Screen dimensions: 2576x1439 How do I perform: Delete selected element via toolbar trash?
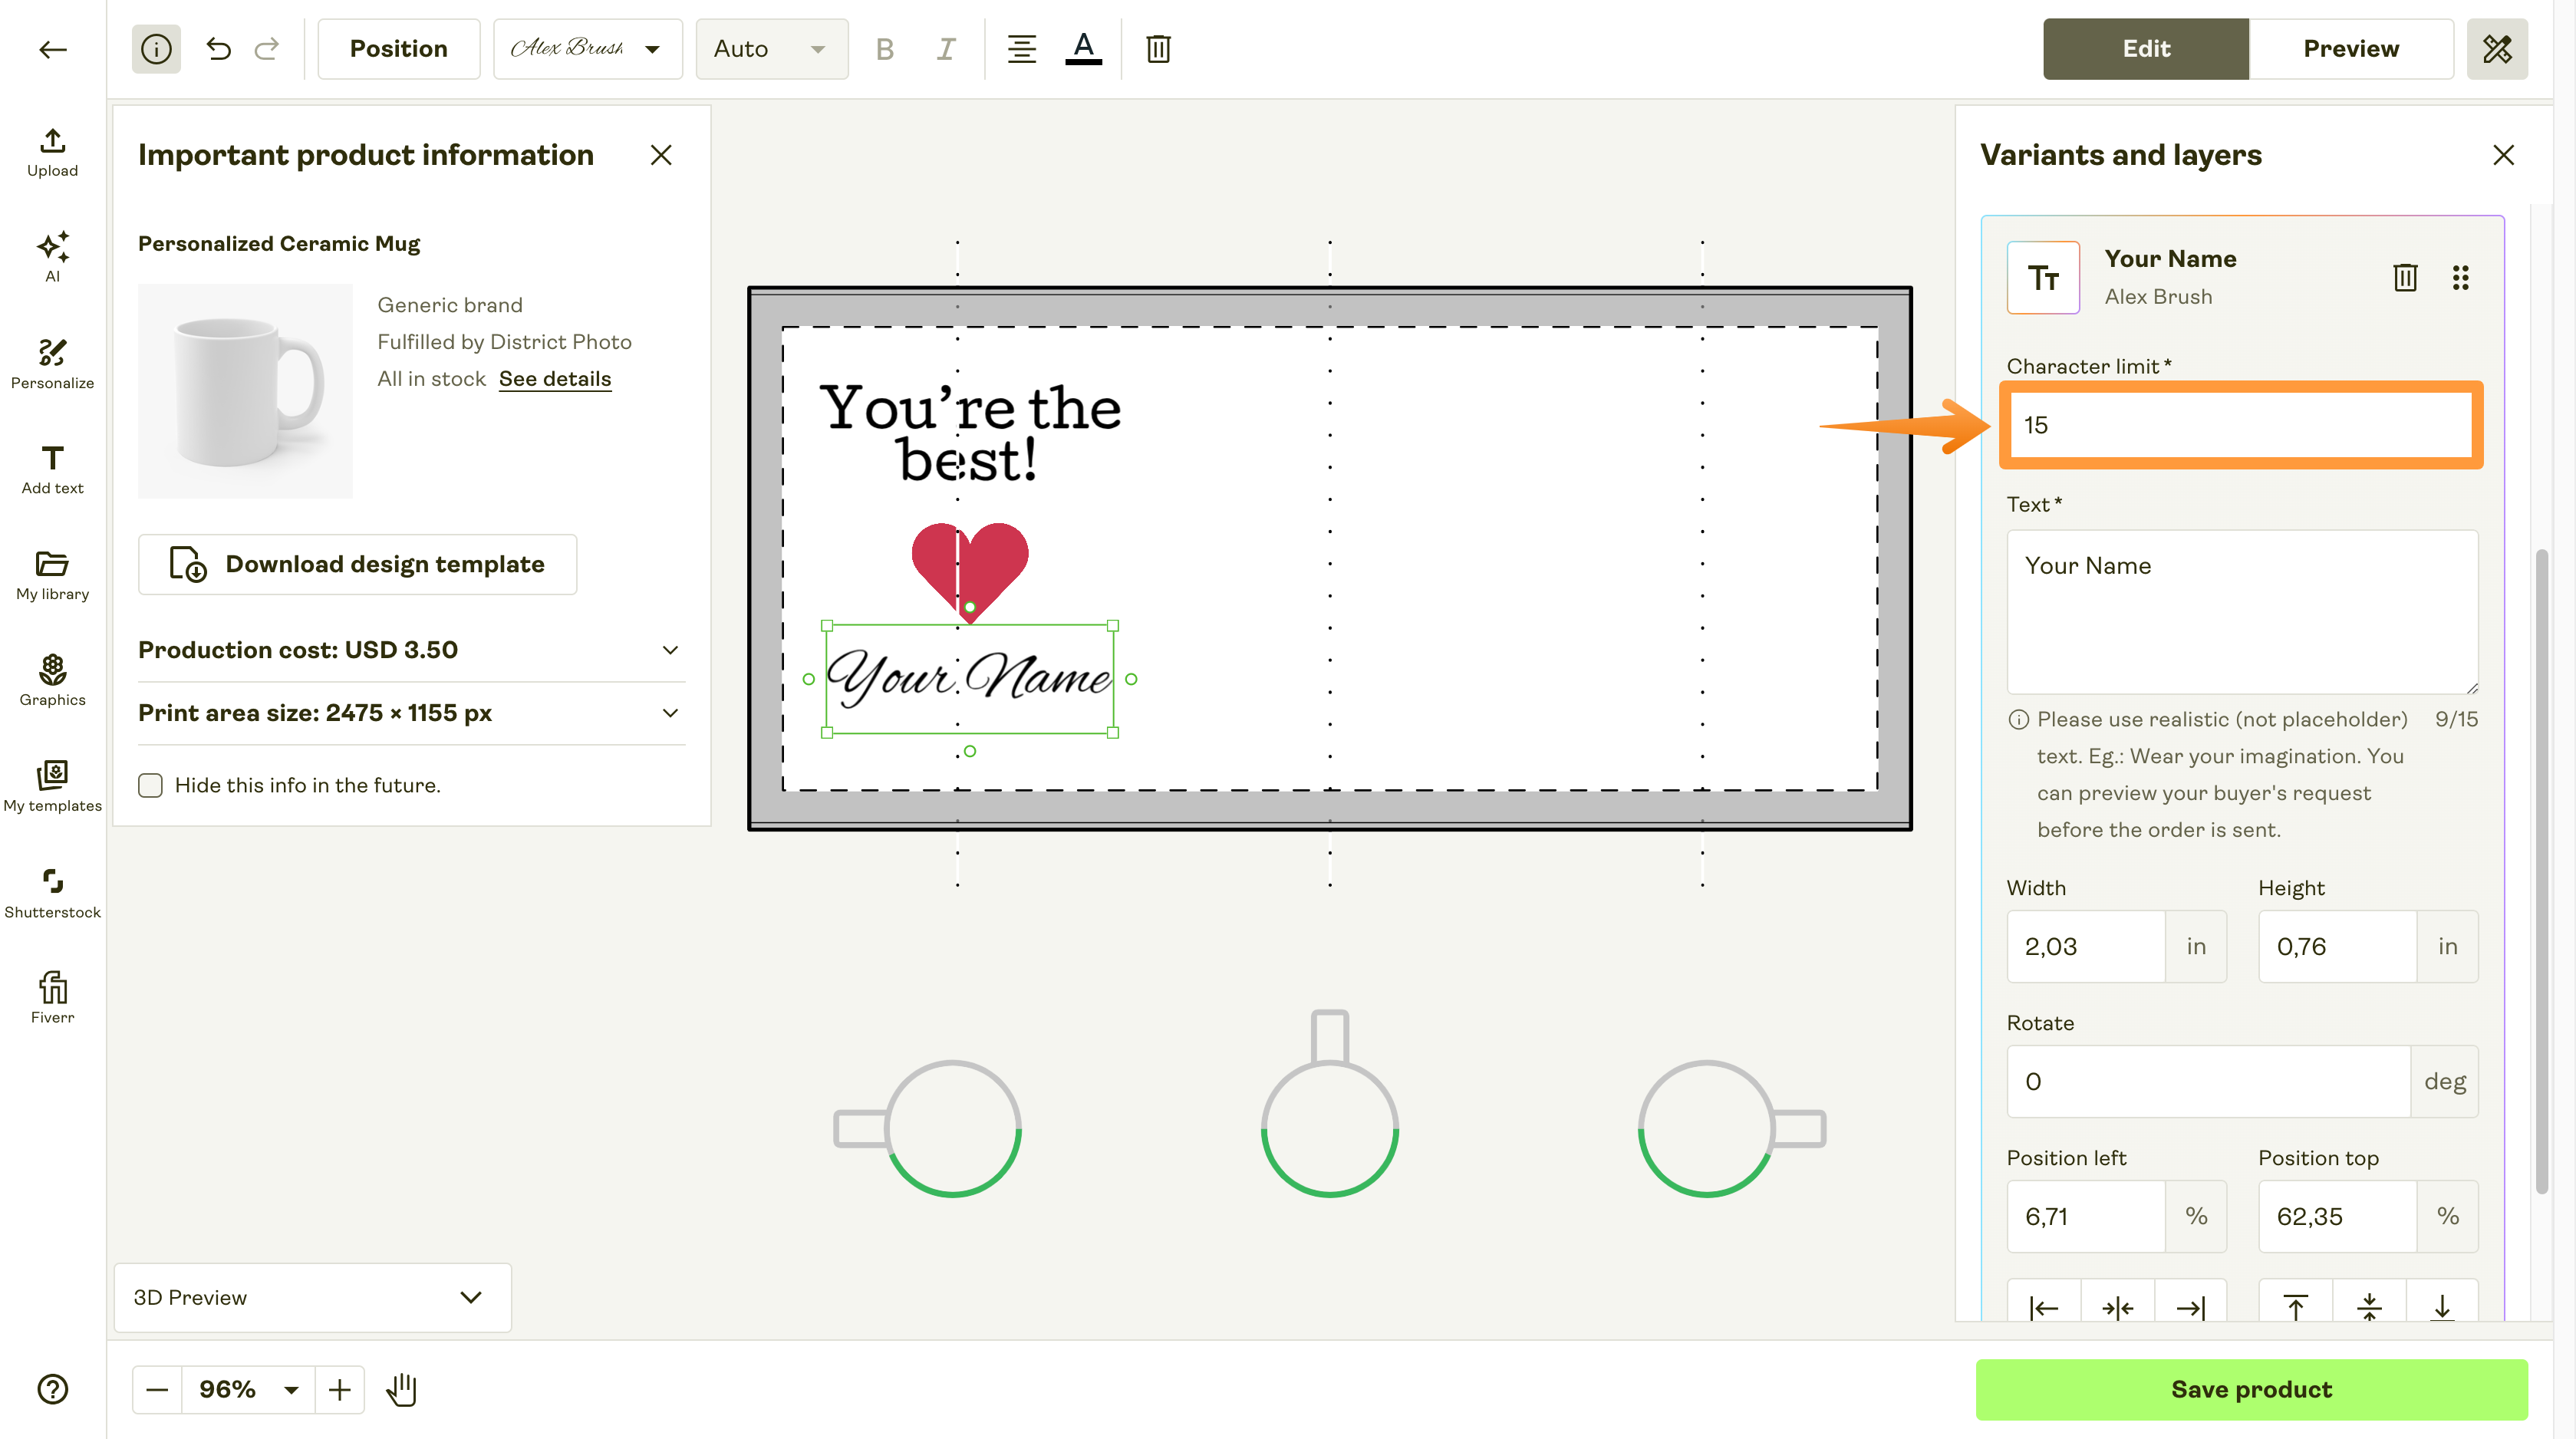[1158, 49]
